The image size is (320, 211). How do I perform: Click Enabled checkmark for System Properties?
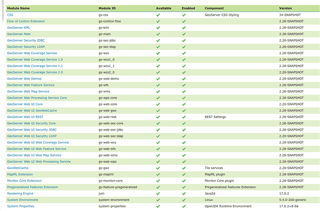184,206
